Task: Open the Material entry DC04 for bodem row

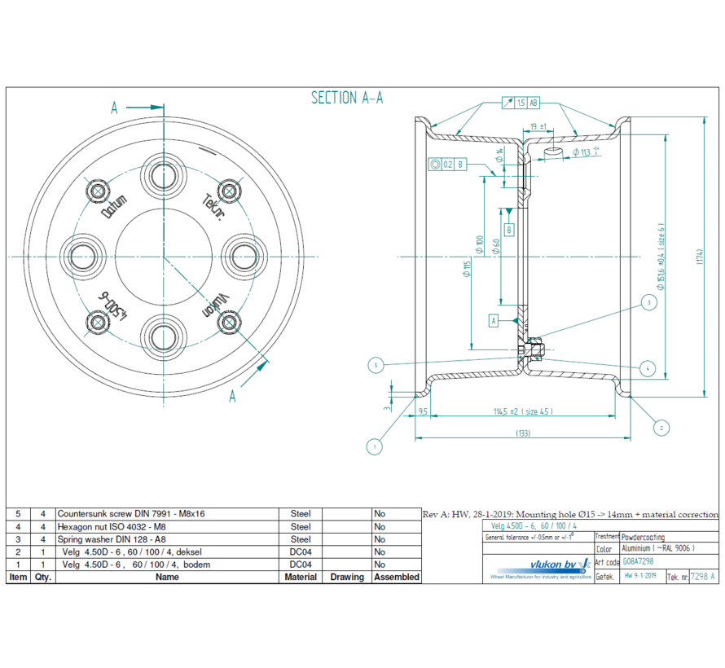Action: [300, 565]
